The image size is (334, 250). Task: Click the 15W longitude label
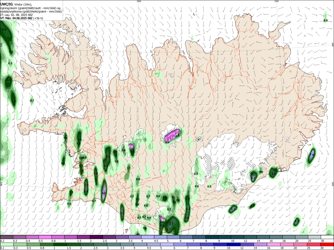(276, 1)
